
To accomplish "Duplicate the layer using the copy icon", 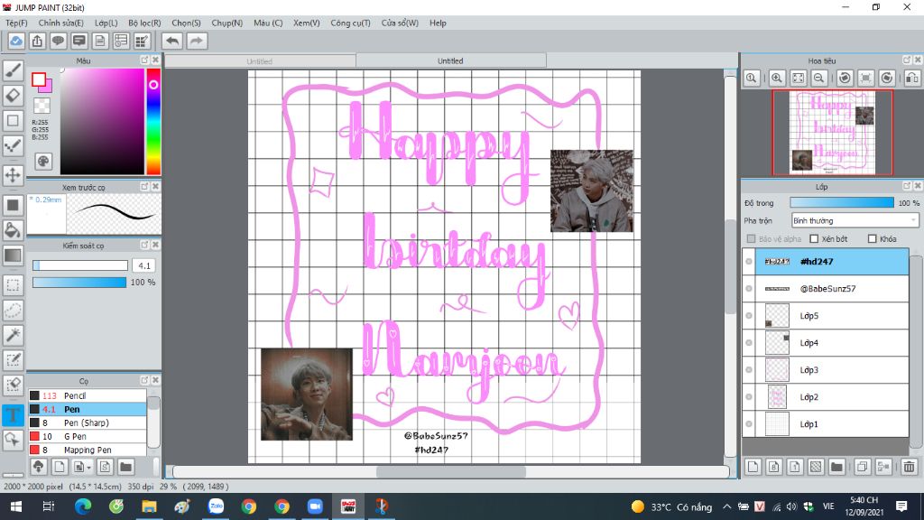I will (862, 467).
